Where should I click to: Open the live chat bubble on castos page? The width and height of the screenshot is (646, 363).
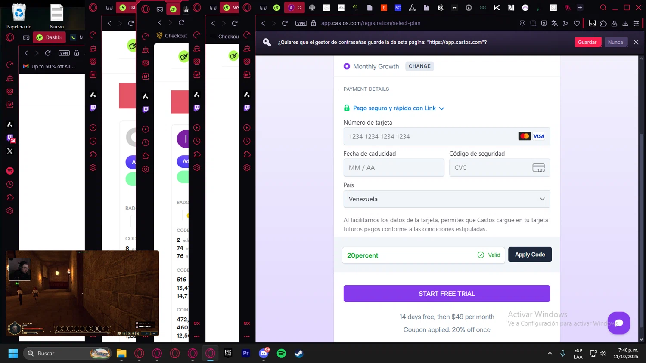pyautogui.click(x=619, y=323)
